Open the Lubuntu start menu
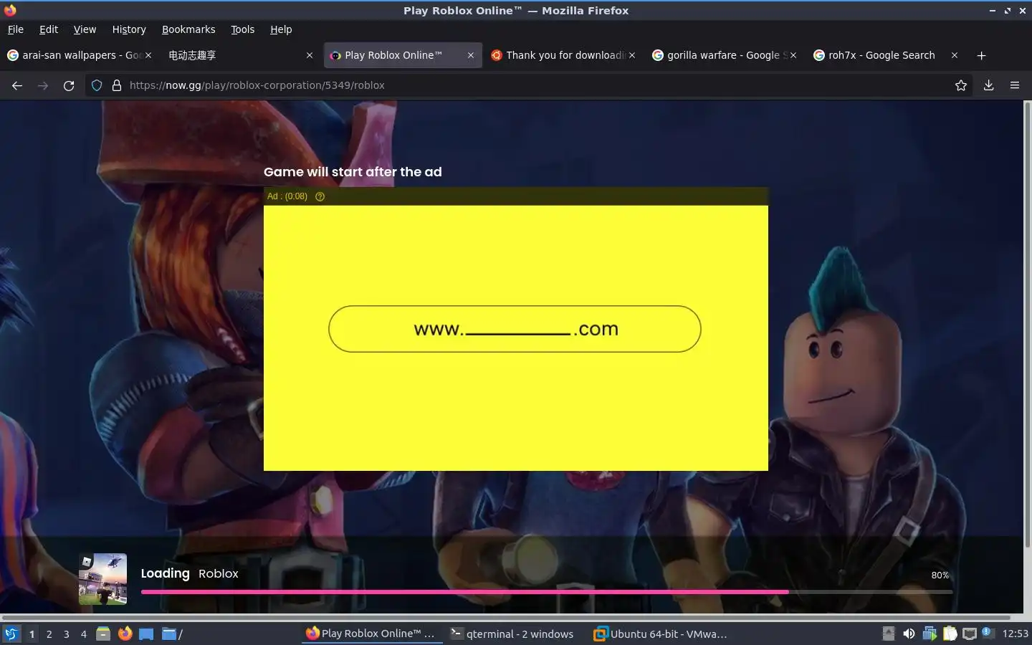 11,634
